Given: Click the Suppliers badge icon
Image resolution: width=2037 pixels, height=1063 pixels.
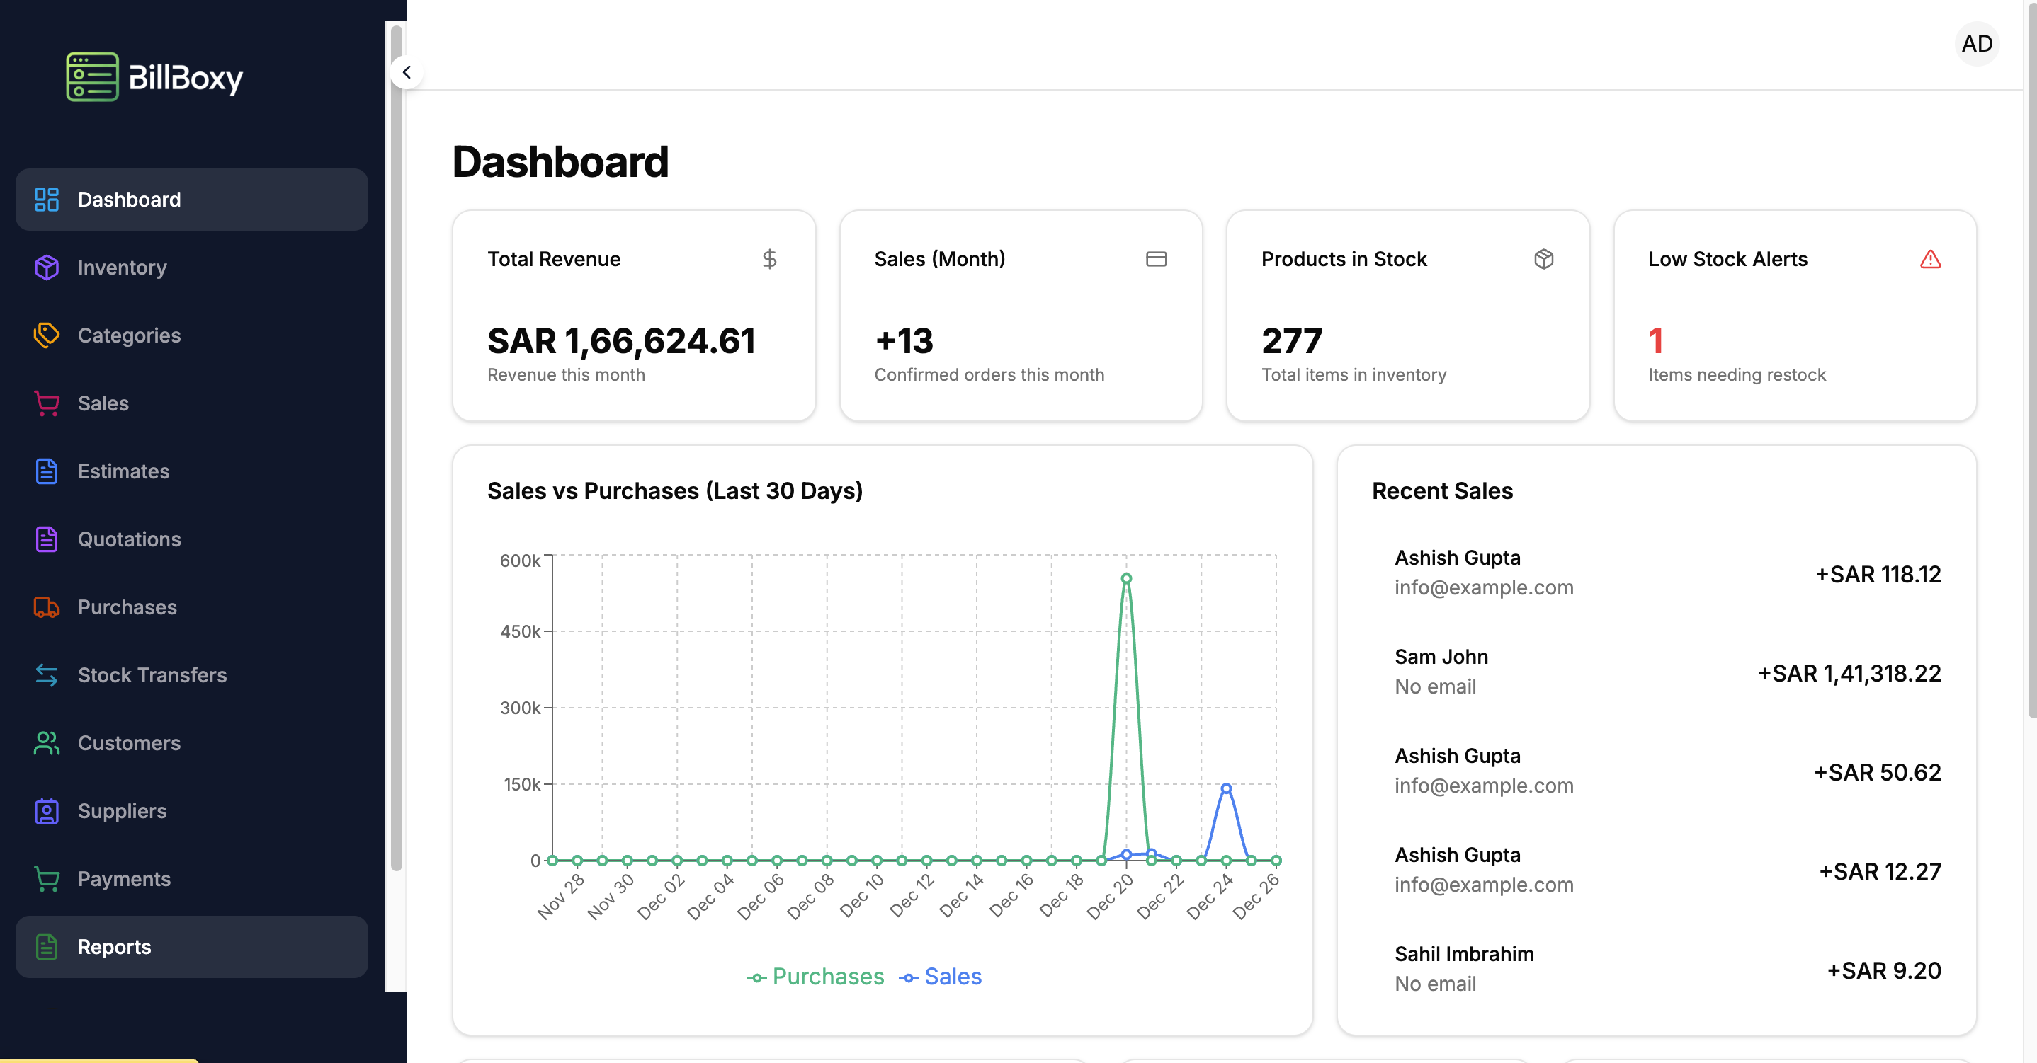Looking at the screenshot, I should pos(46,811).
